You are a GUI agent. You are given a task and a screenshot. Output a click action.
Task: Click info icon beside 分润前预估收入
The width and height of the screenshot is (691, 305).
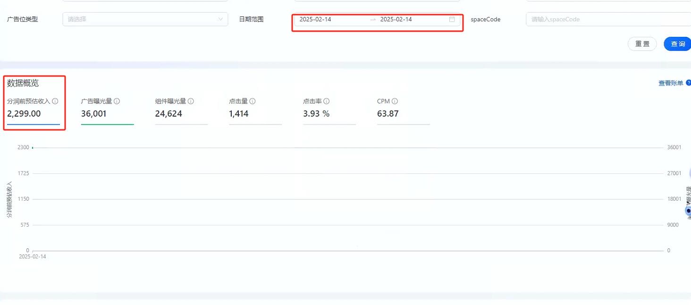pos(55,101)
